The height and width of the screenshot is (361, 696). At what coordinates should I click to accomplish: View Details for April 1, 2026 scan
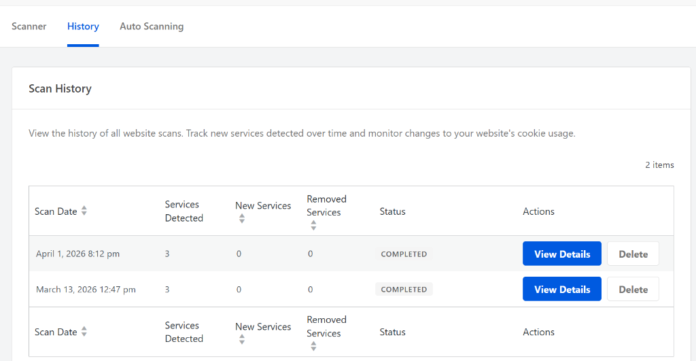(562, 254)
